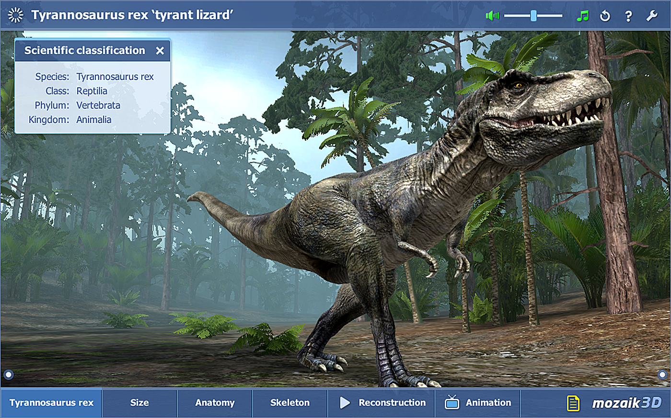The height and width of the screenshot is (418, 671).
Task: Open help with question mark icon
Action: pyautogui.click(x=628, y=16)
